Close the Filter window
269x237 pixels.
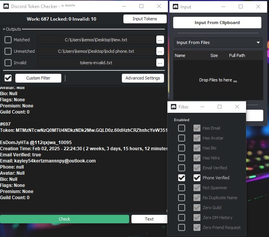coord(237,107)
